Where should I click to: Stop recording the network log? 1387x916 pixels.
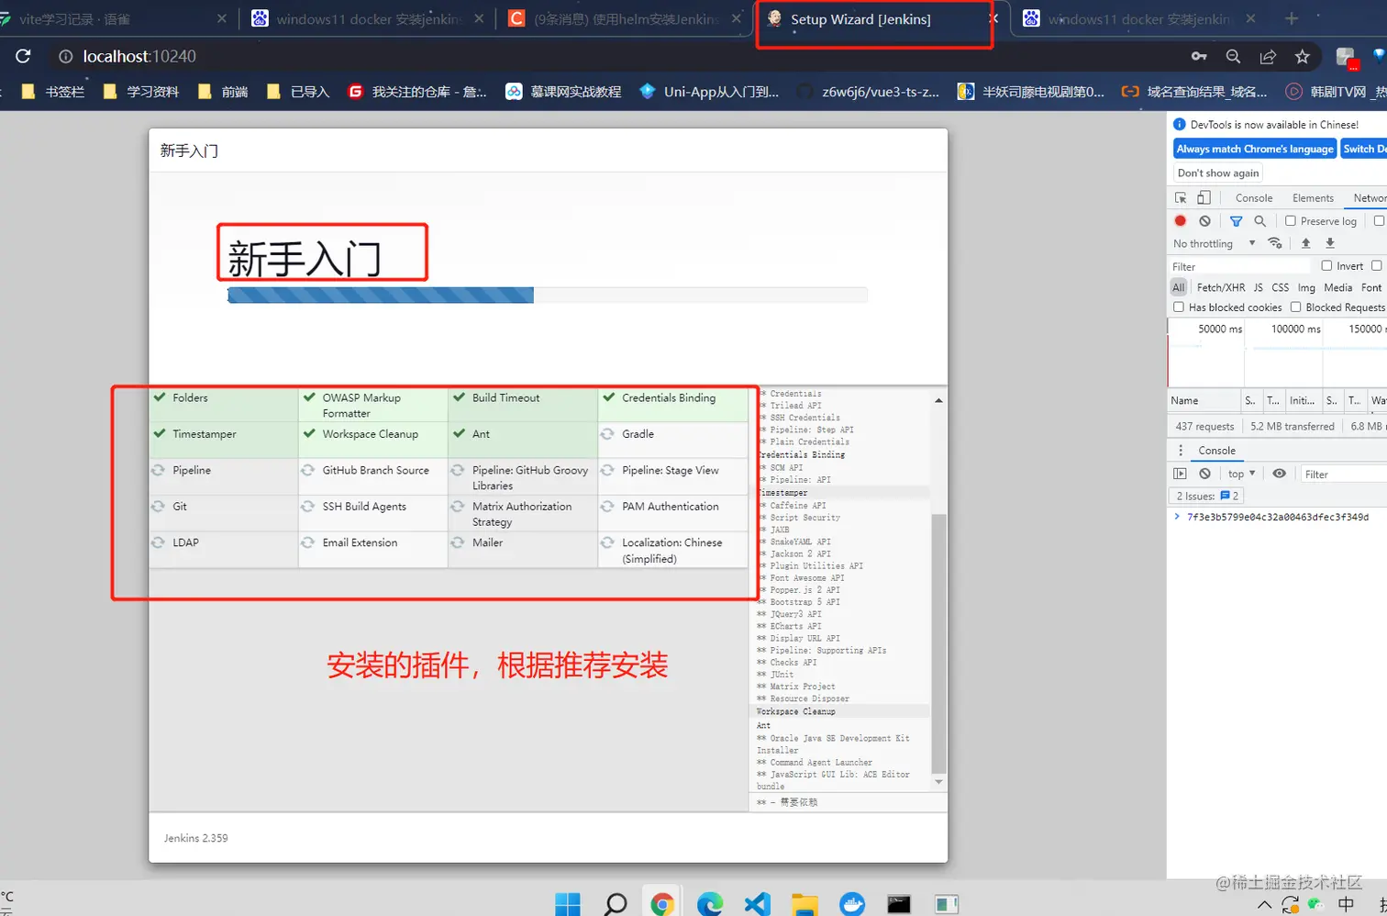tap(1181, 220)
